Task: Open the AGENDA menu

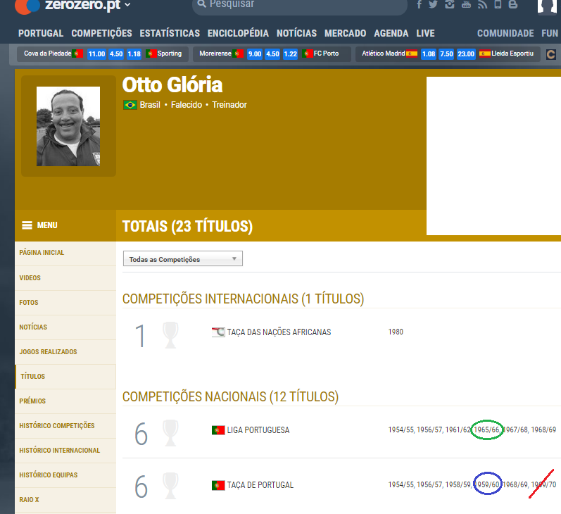Action: coord(391,33)
